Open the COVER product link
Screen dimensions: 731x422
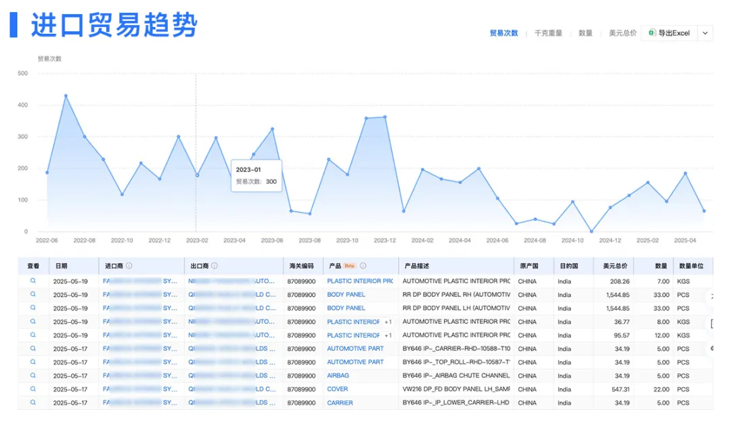(338, 389)
